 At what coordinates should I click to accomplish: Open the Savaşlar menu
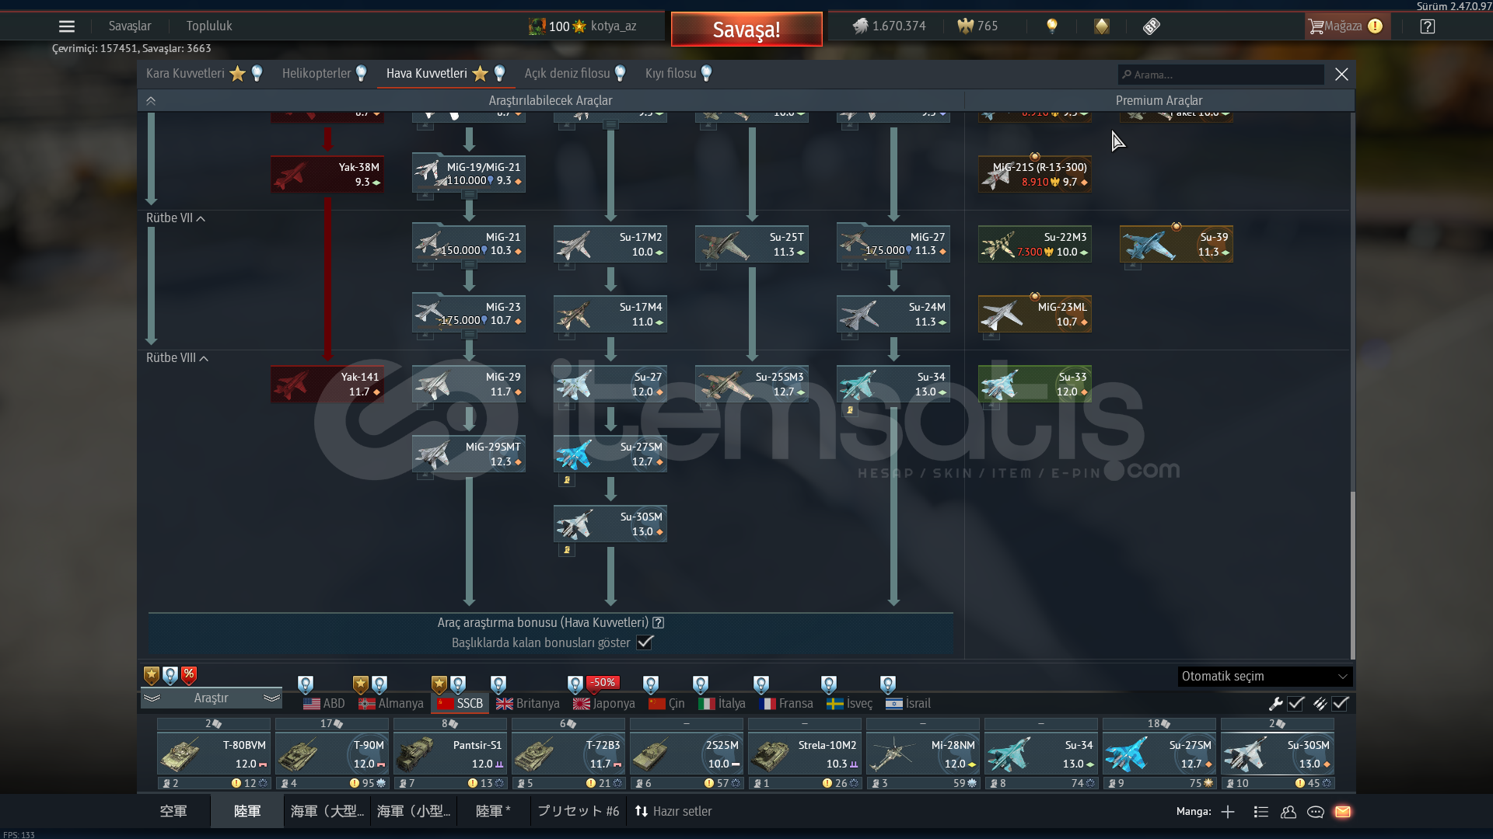[x=130, y=26]
